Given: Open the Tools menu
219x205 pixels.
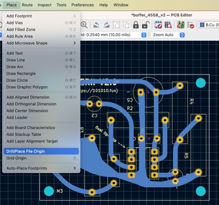Looking at the screenshot, I should point(61,5).
